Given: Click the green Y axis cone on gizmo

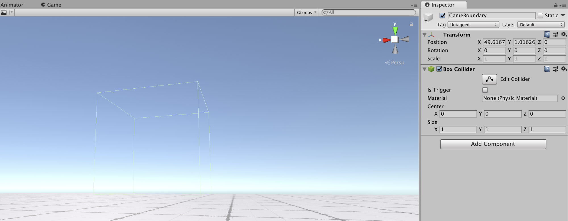Looking at the screenshot, I should 395,30.
